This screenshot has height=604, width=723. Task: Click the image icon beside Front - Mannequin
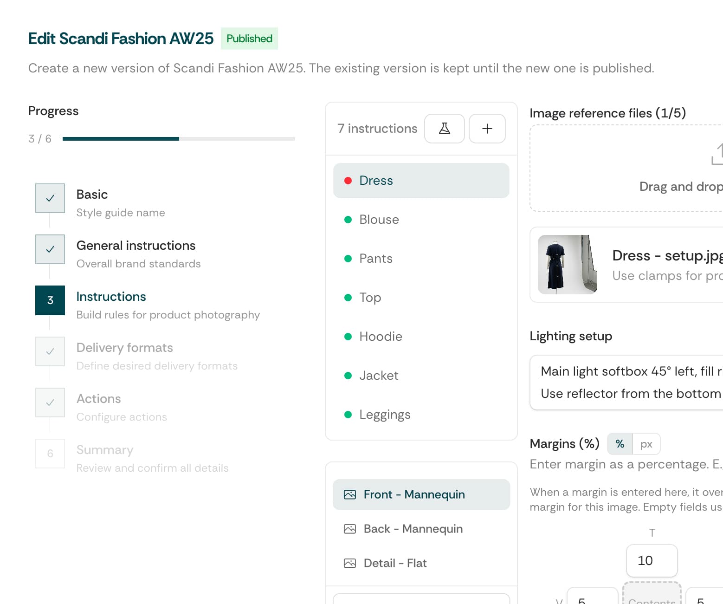coord(349,494)
